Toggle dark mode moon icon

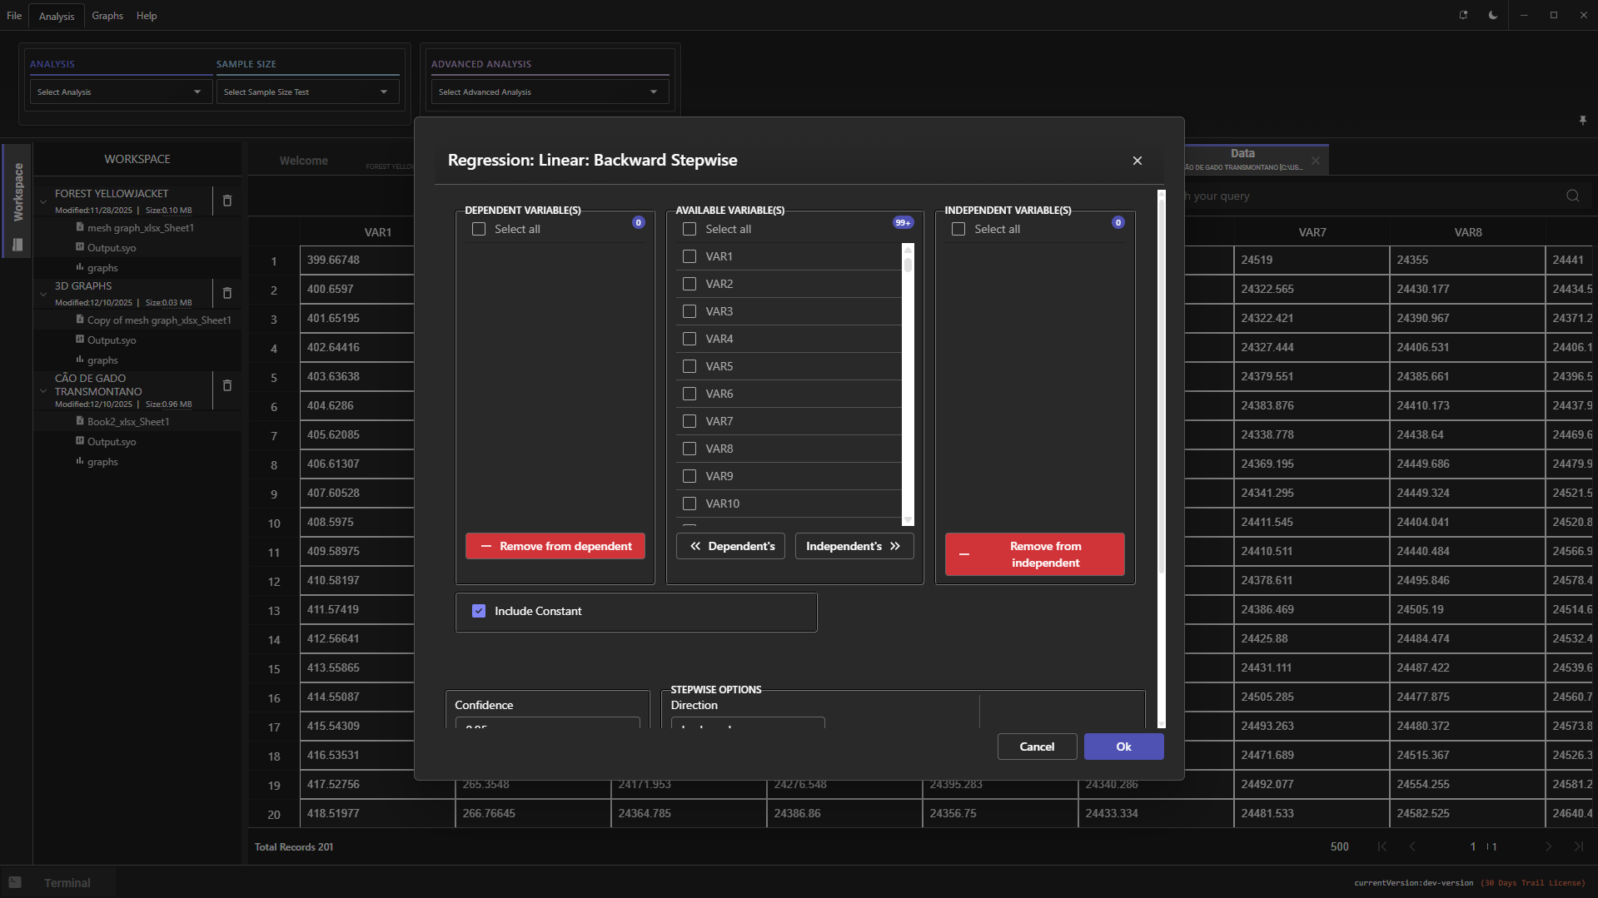1493,15
